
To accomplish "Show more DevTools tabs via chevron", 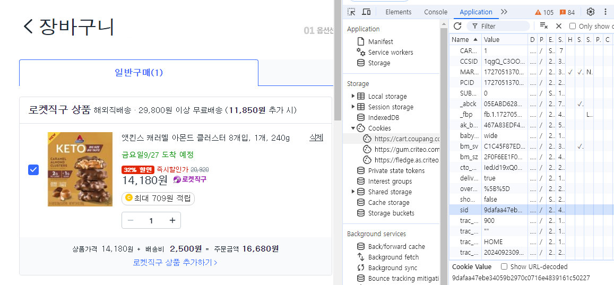I will [504, 12].
